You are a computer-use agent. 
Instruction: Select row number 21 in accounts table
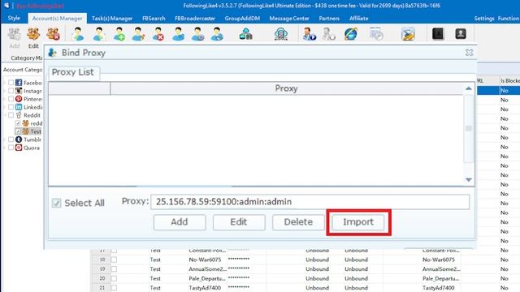(102, 288)
